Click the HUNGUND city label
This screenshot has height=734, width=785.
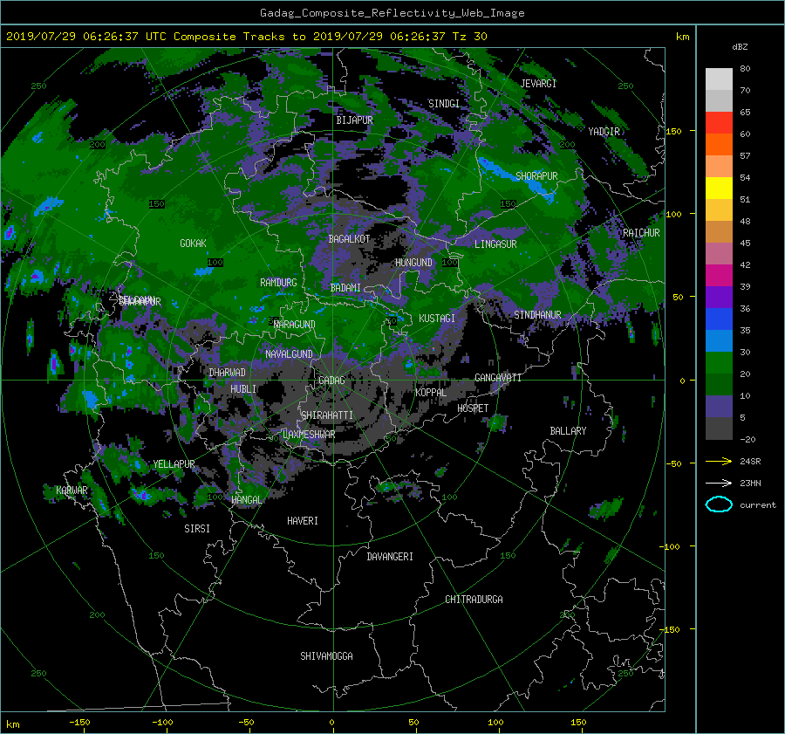[413, 263]
